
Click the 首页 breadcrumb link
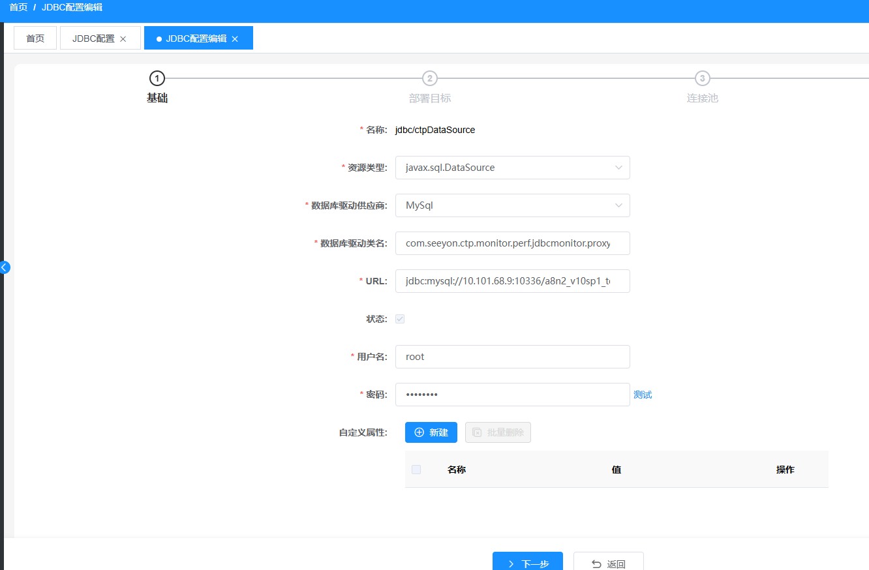[18, 7]
